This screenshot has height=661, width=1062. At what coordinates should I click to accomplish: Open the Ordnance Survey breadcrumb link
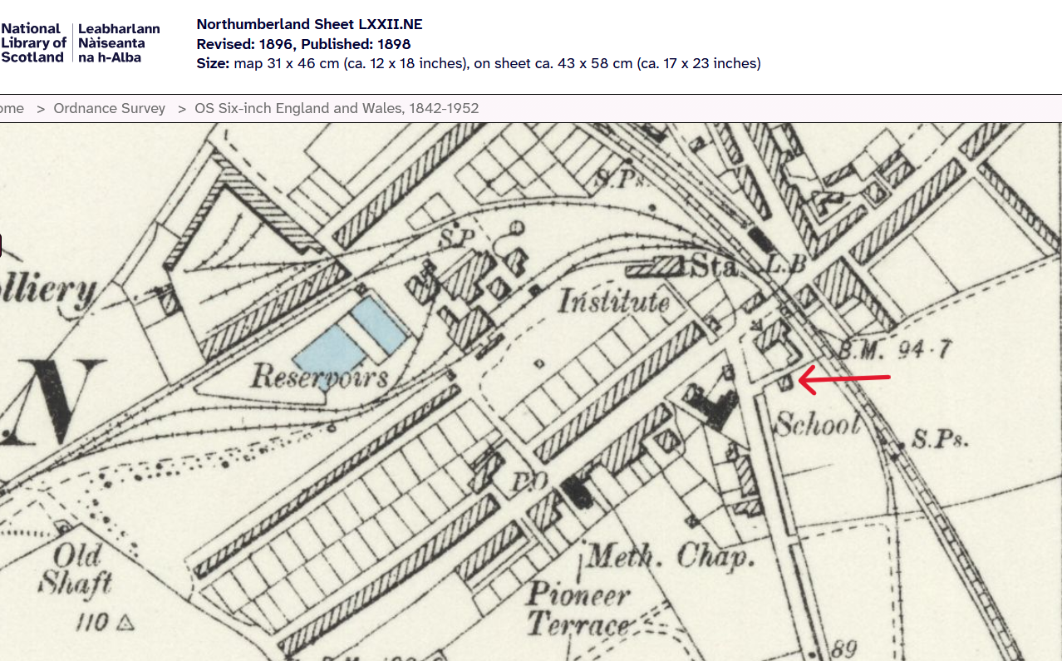pos(109,108)
